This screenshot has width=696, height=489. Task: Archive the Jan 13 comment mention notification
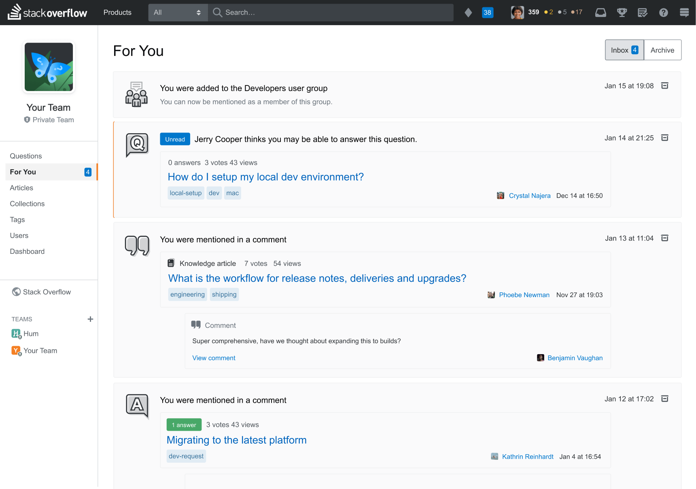point(664,238)
